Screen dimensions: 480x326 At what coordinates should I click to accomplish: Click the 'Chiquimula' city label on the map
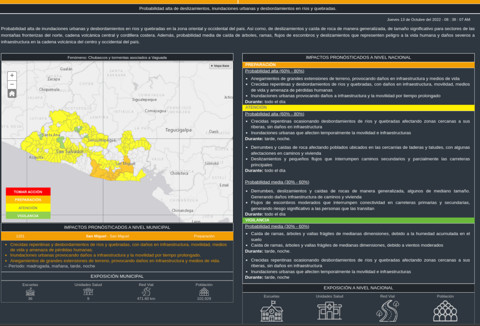(49, 90)
